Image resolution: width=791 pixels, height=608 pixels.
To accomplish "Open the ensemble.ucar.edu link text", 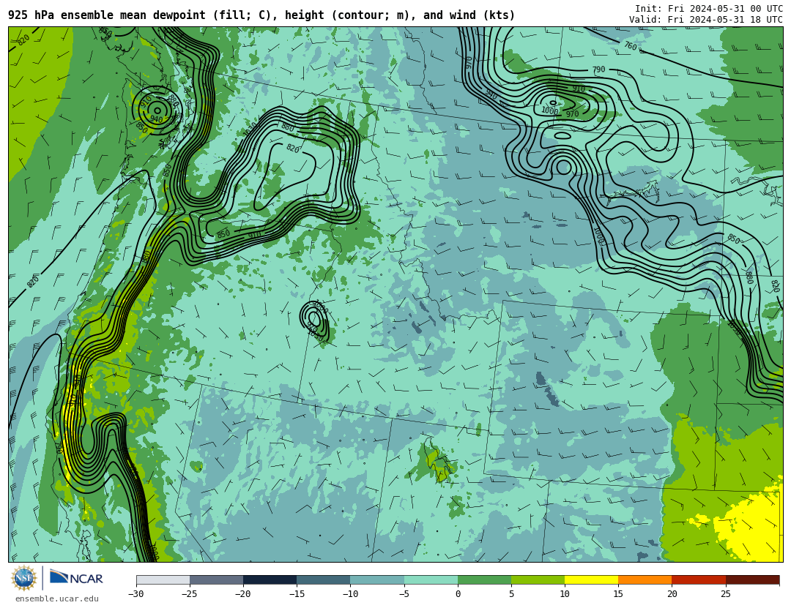I will (57, 599).
